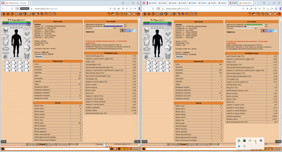
Task: Click the red no-entry exit icon in right game toolbar
Action: 279,14
